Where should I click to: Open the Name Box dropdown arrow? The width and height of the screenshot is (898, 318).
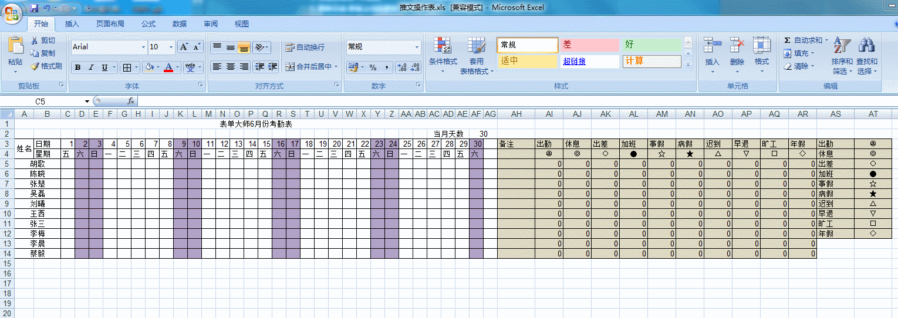pyautogui.click(x=87, y=102)
